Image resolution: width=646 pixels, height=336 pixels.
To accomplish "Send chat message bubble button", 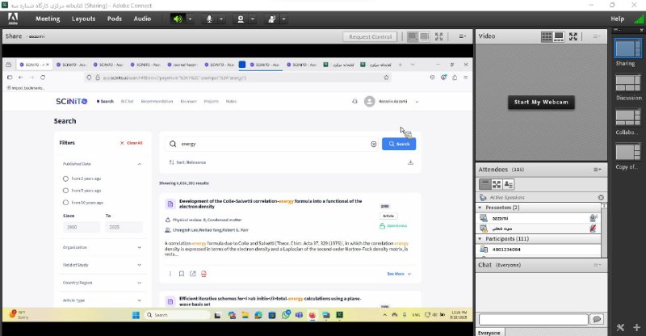I will 597,319.
